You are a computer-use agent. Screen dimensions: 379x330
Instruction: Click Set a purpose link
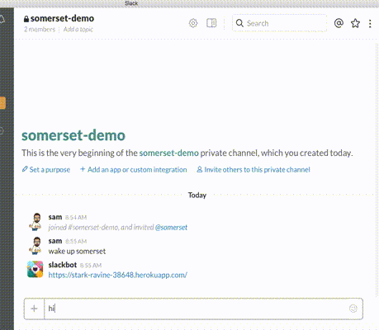[x=46, y=169]
